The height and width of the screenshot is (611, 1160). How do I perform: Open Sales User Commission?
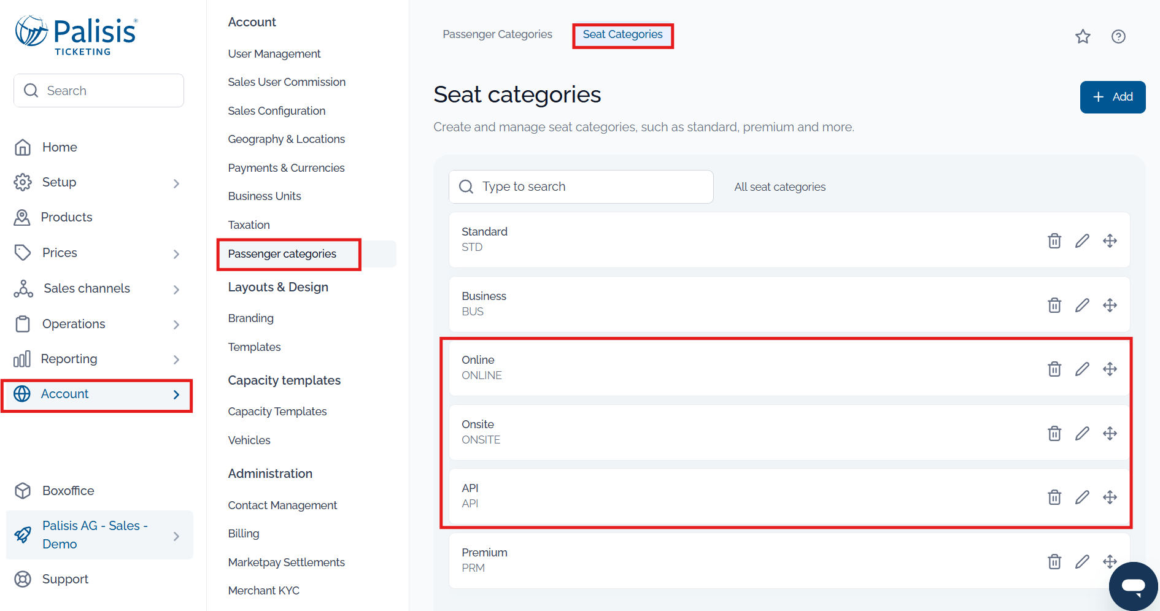(287, 82)
